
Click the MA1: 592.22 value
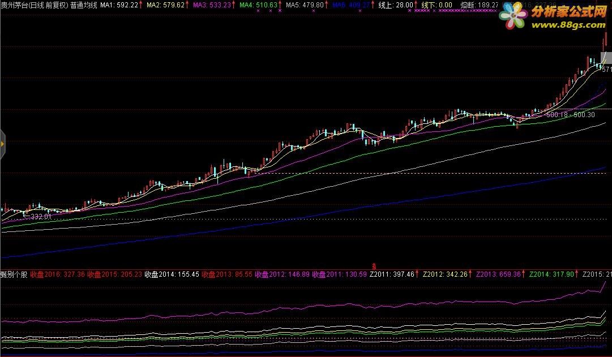pos(119,5)
